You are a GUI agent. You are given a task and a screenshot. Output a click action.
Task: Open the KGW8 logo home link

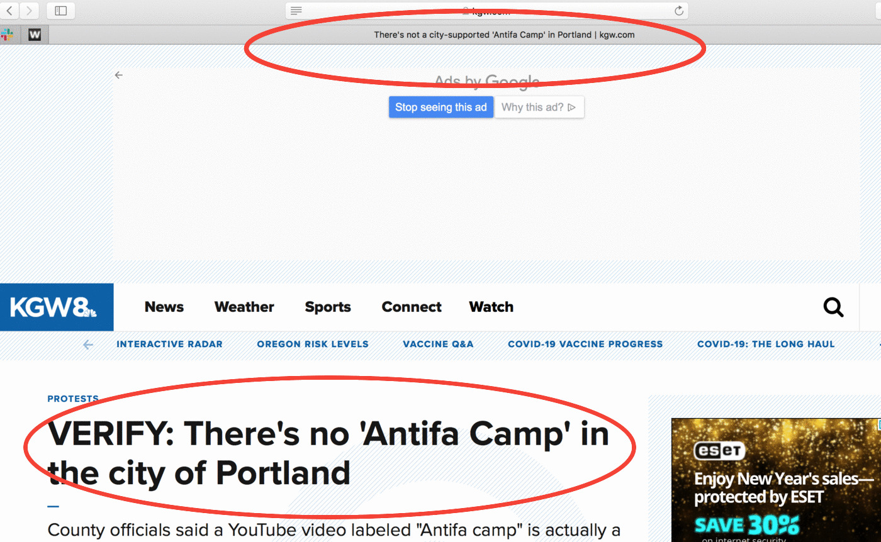coord(57,307)
